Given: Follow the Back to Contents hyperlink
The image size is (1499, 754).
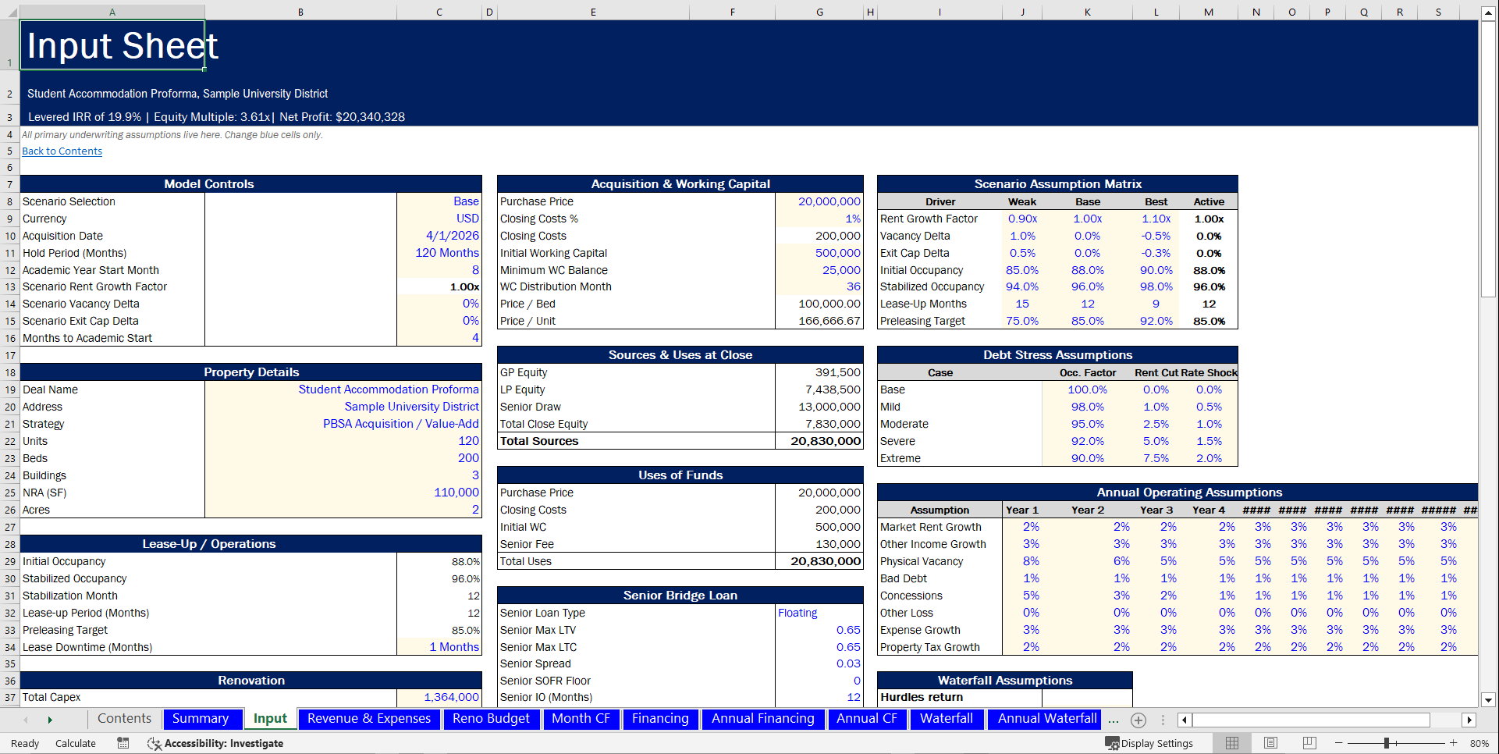Looking at the screenshot, I should [62, 151].
